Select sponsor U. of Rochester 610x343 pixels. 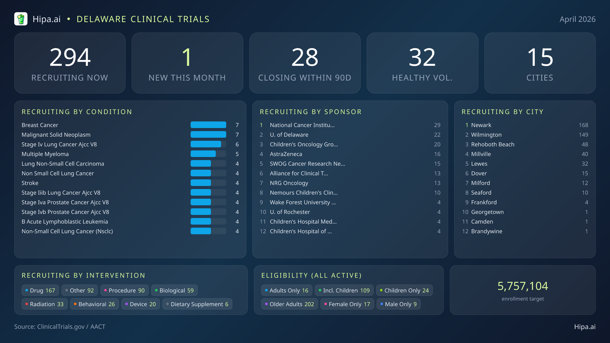coord(350,212)
